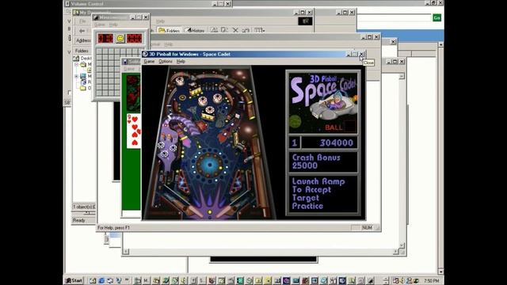This screenshot has width=507, height=285.
Task: Close the 3D Pinball Space Cadet window
Action: point(362,55)
